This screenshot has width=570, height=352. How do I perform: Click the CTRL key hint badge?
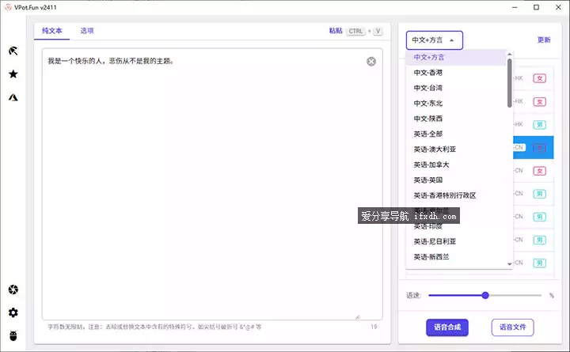coord(356,31)
